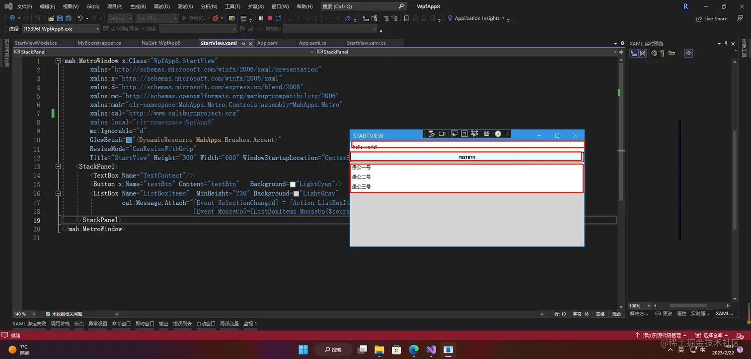This screenshot has height=359, width=751.
Task: Expand the Application Insights dropdown
Action: (x=479, y=18)
